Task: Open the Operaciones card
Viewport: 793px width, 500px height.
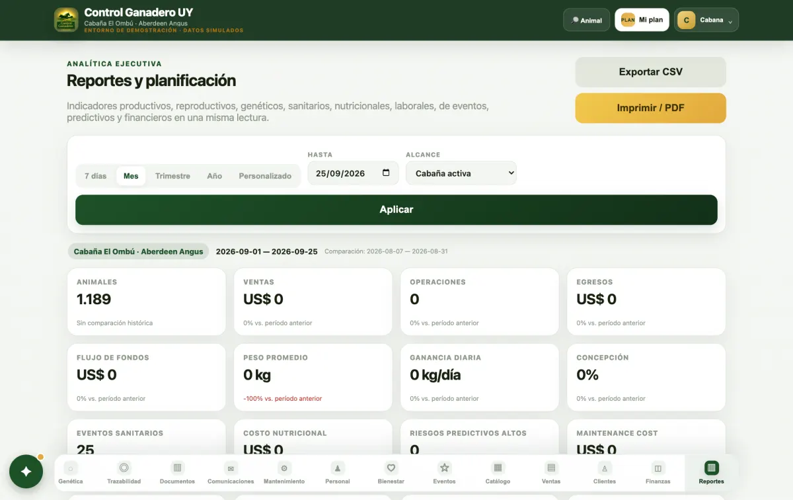Action: [480, 302]
